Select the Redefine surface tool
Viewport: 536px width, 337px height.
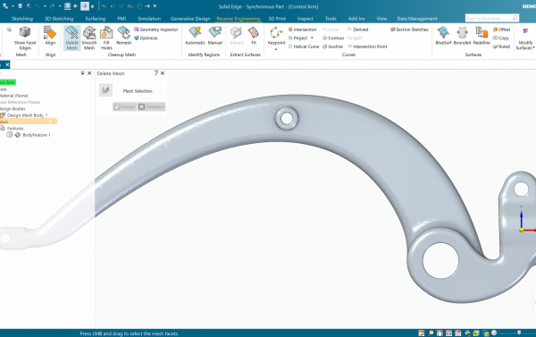[482, 36]
